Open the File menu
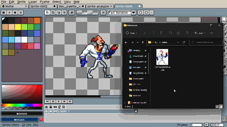This screenshot has width=227, height=127. coord(4,2)
